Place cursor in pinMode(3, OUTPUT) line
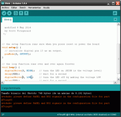The image size is (121, 117). 18,54
